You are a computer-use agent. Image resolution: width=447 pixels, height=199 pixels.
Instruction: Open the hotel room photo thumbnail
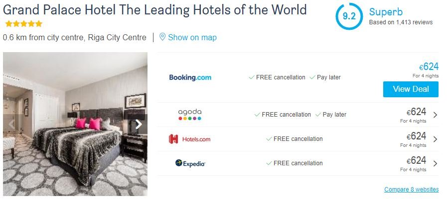click(x=75, y=124)
